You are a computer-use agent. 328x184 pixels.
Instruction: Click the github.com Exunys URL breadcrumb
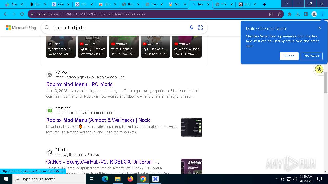click(77, 155)
